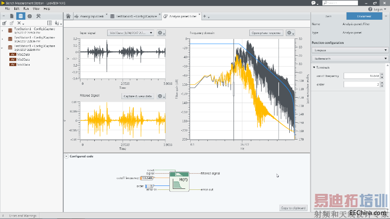Expand the first Config1Capture tree item
Screen dimensions: 390x219
3,31
